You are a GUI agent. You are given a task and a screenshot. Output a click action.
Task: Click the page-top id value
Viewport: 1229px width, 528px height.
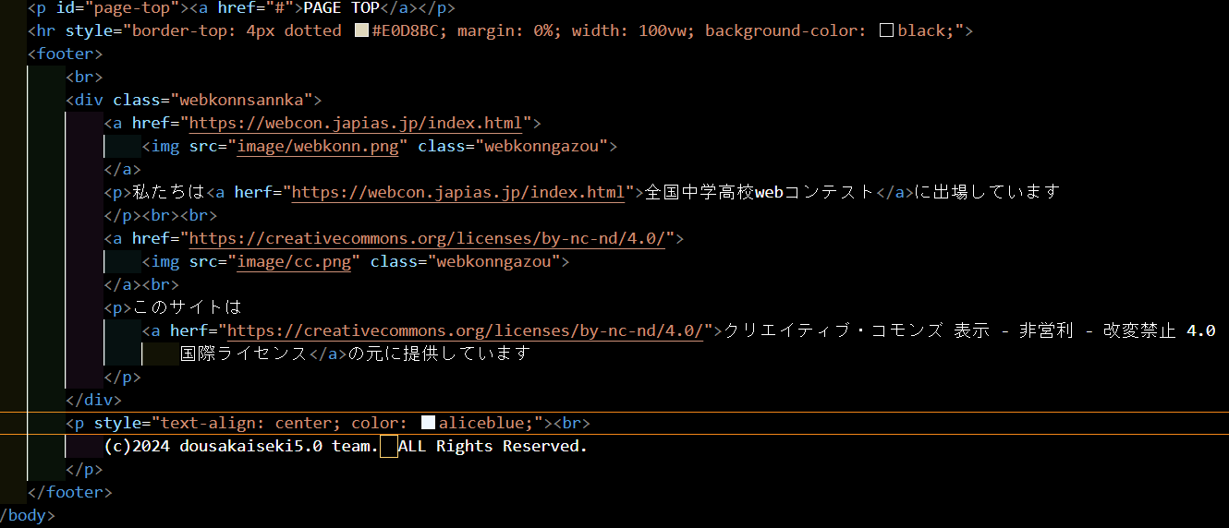pos(133,7)
